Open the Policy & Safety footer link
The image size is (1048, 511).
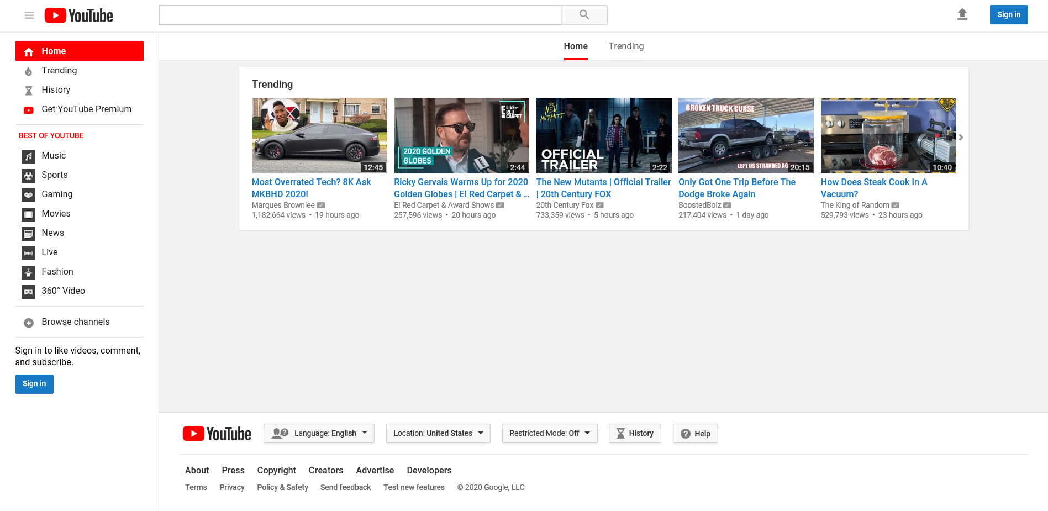pos(282,487)
